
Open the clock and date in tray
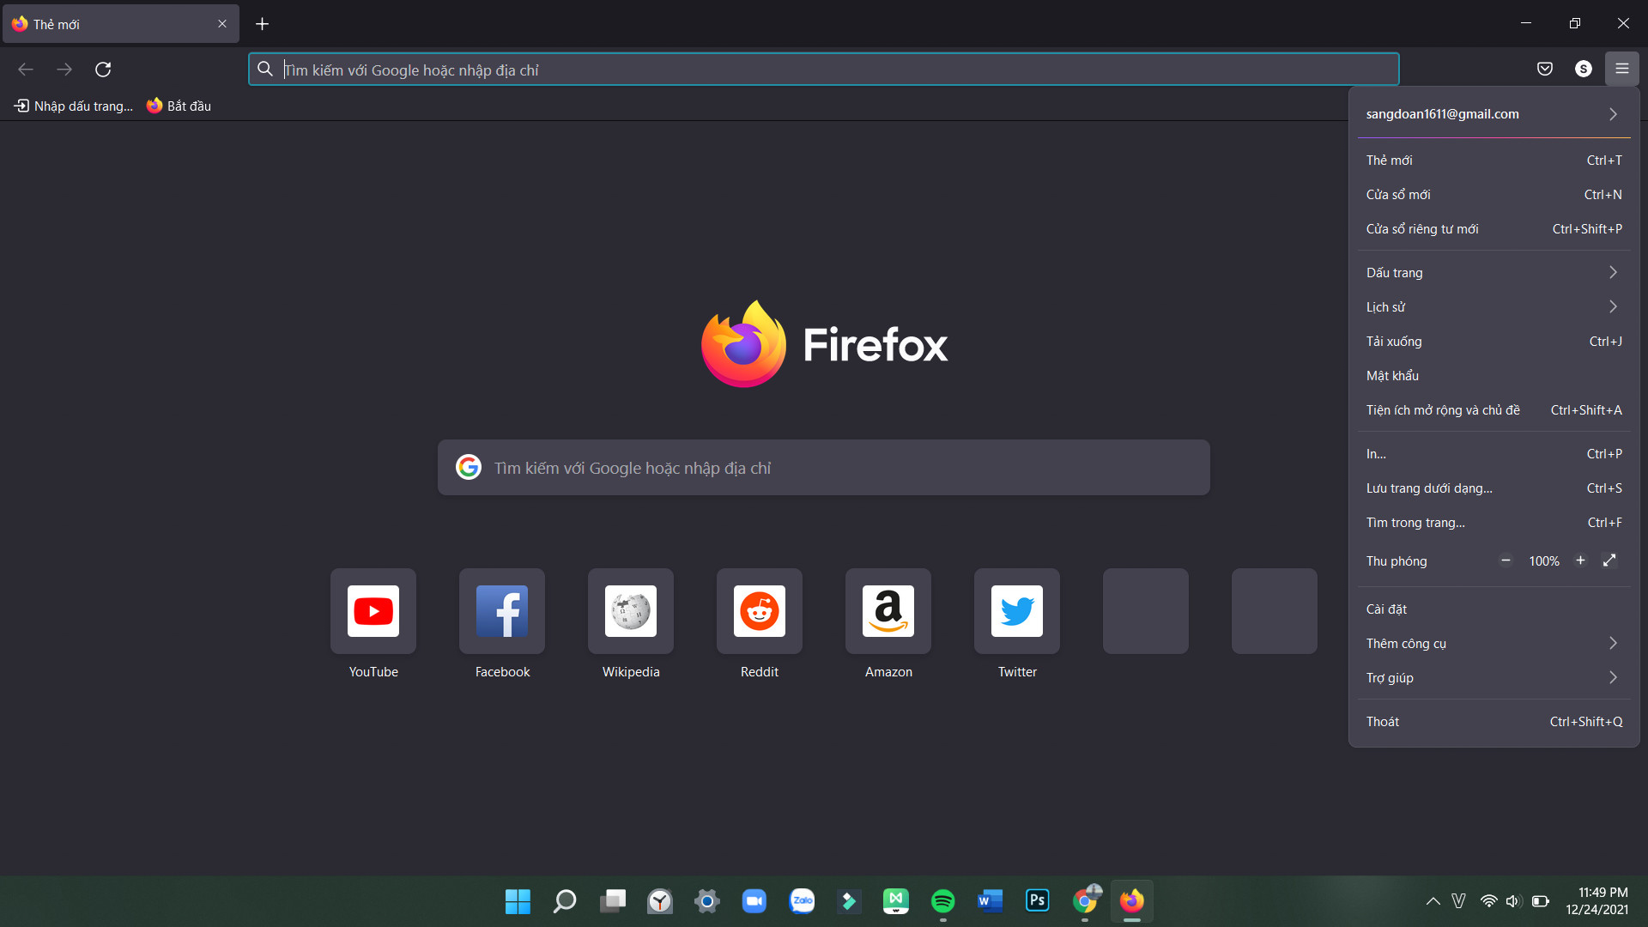(x=1596, y=901)
